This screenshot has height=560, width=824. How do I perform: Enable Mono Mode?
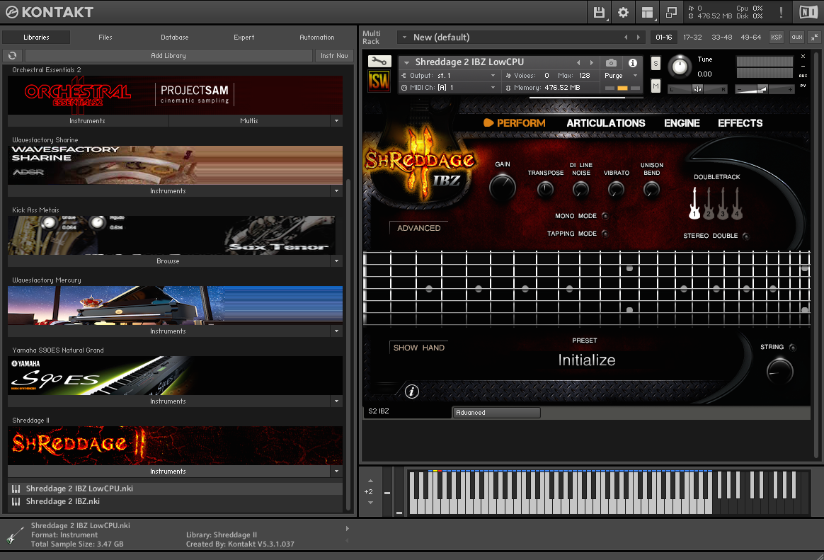(x=605, y=216)
